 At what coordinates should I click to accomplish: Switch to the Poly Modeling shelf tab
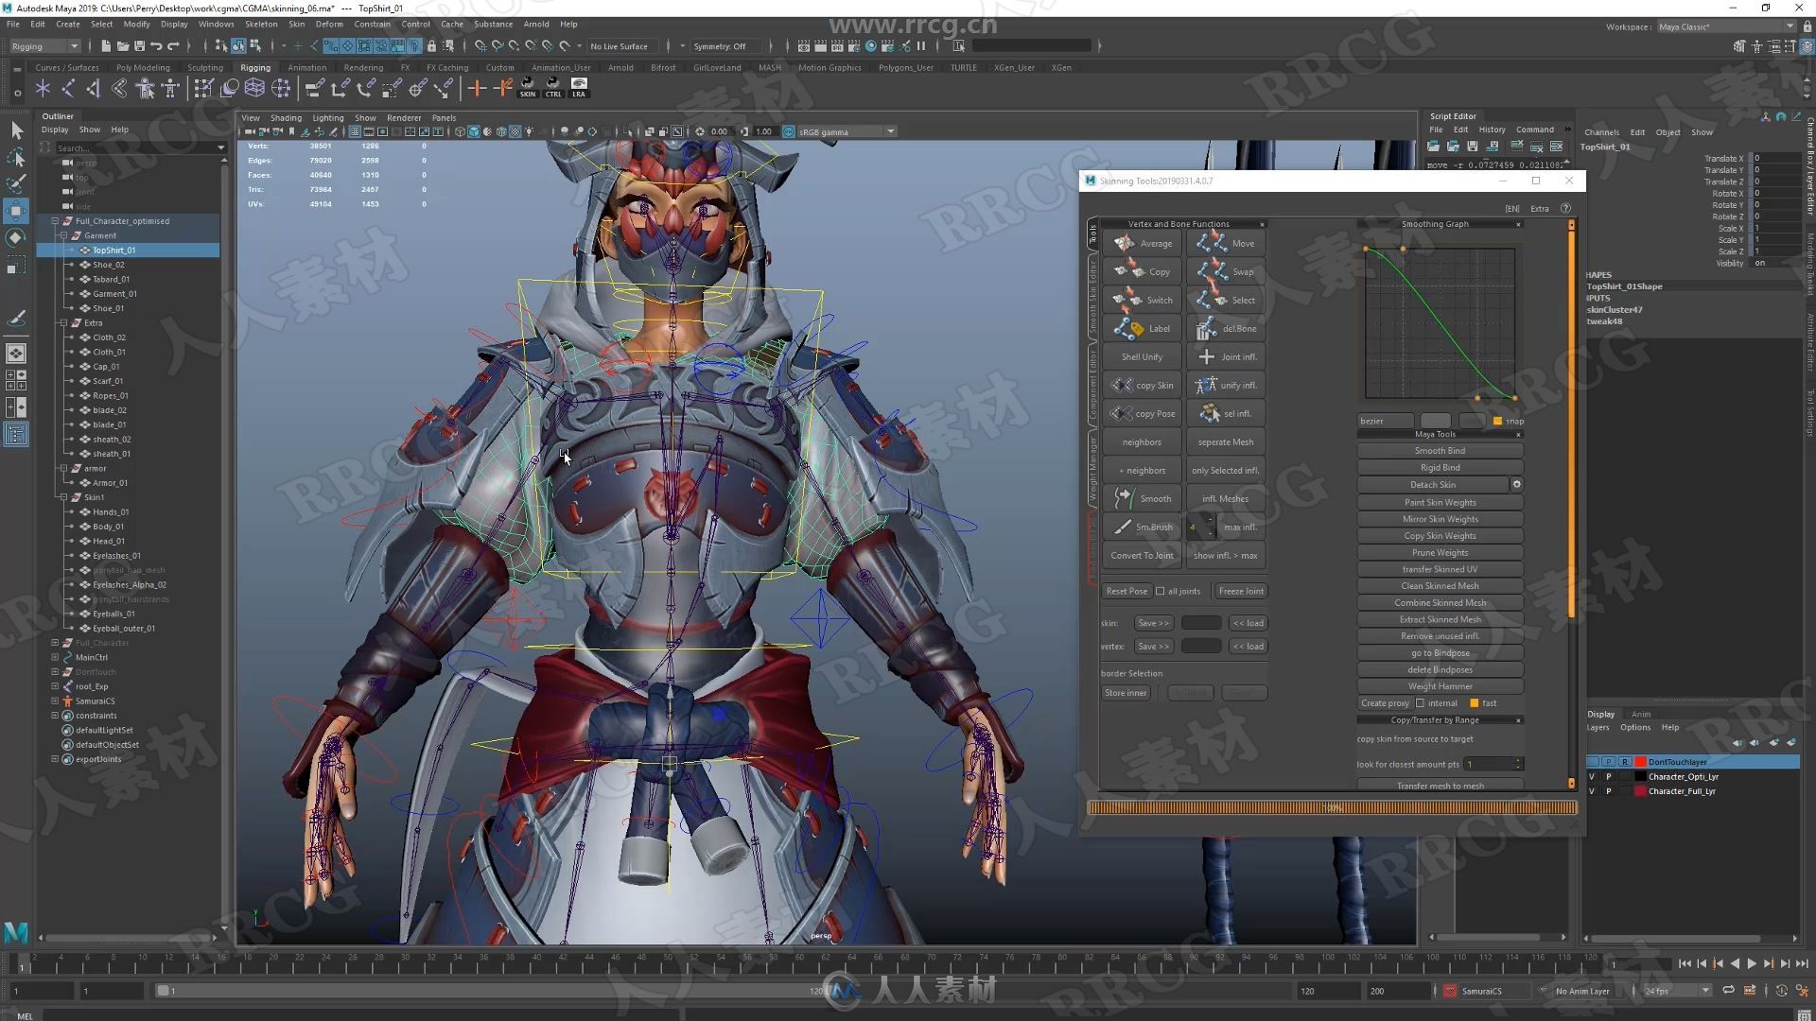click(x=143, y=67)
